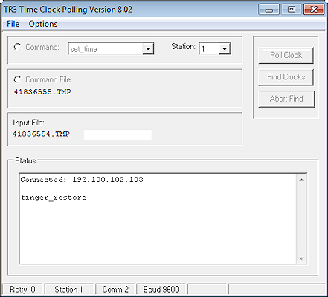
Task: Select the Command radio button
Action: [18, 47]
